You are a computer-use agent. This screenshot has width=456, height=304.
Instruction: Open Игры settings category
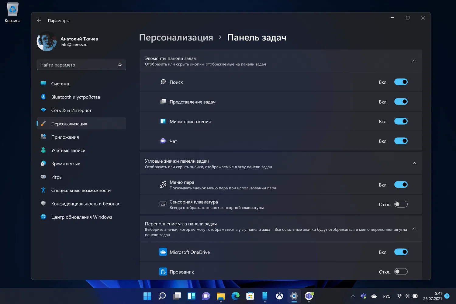81,177
